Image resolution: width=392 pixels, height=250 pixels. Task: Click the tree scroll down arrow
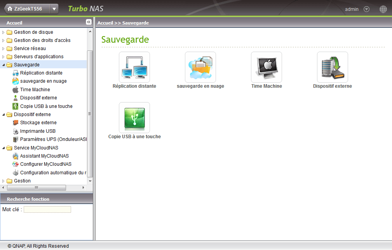[90, 181]
